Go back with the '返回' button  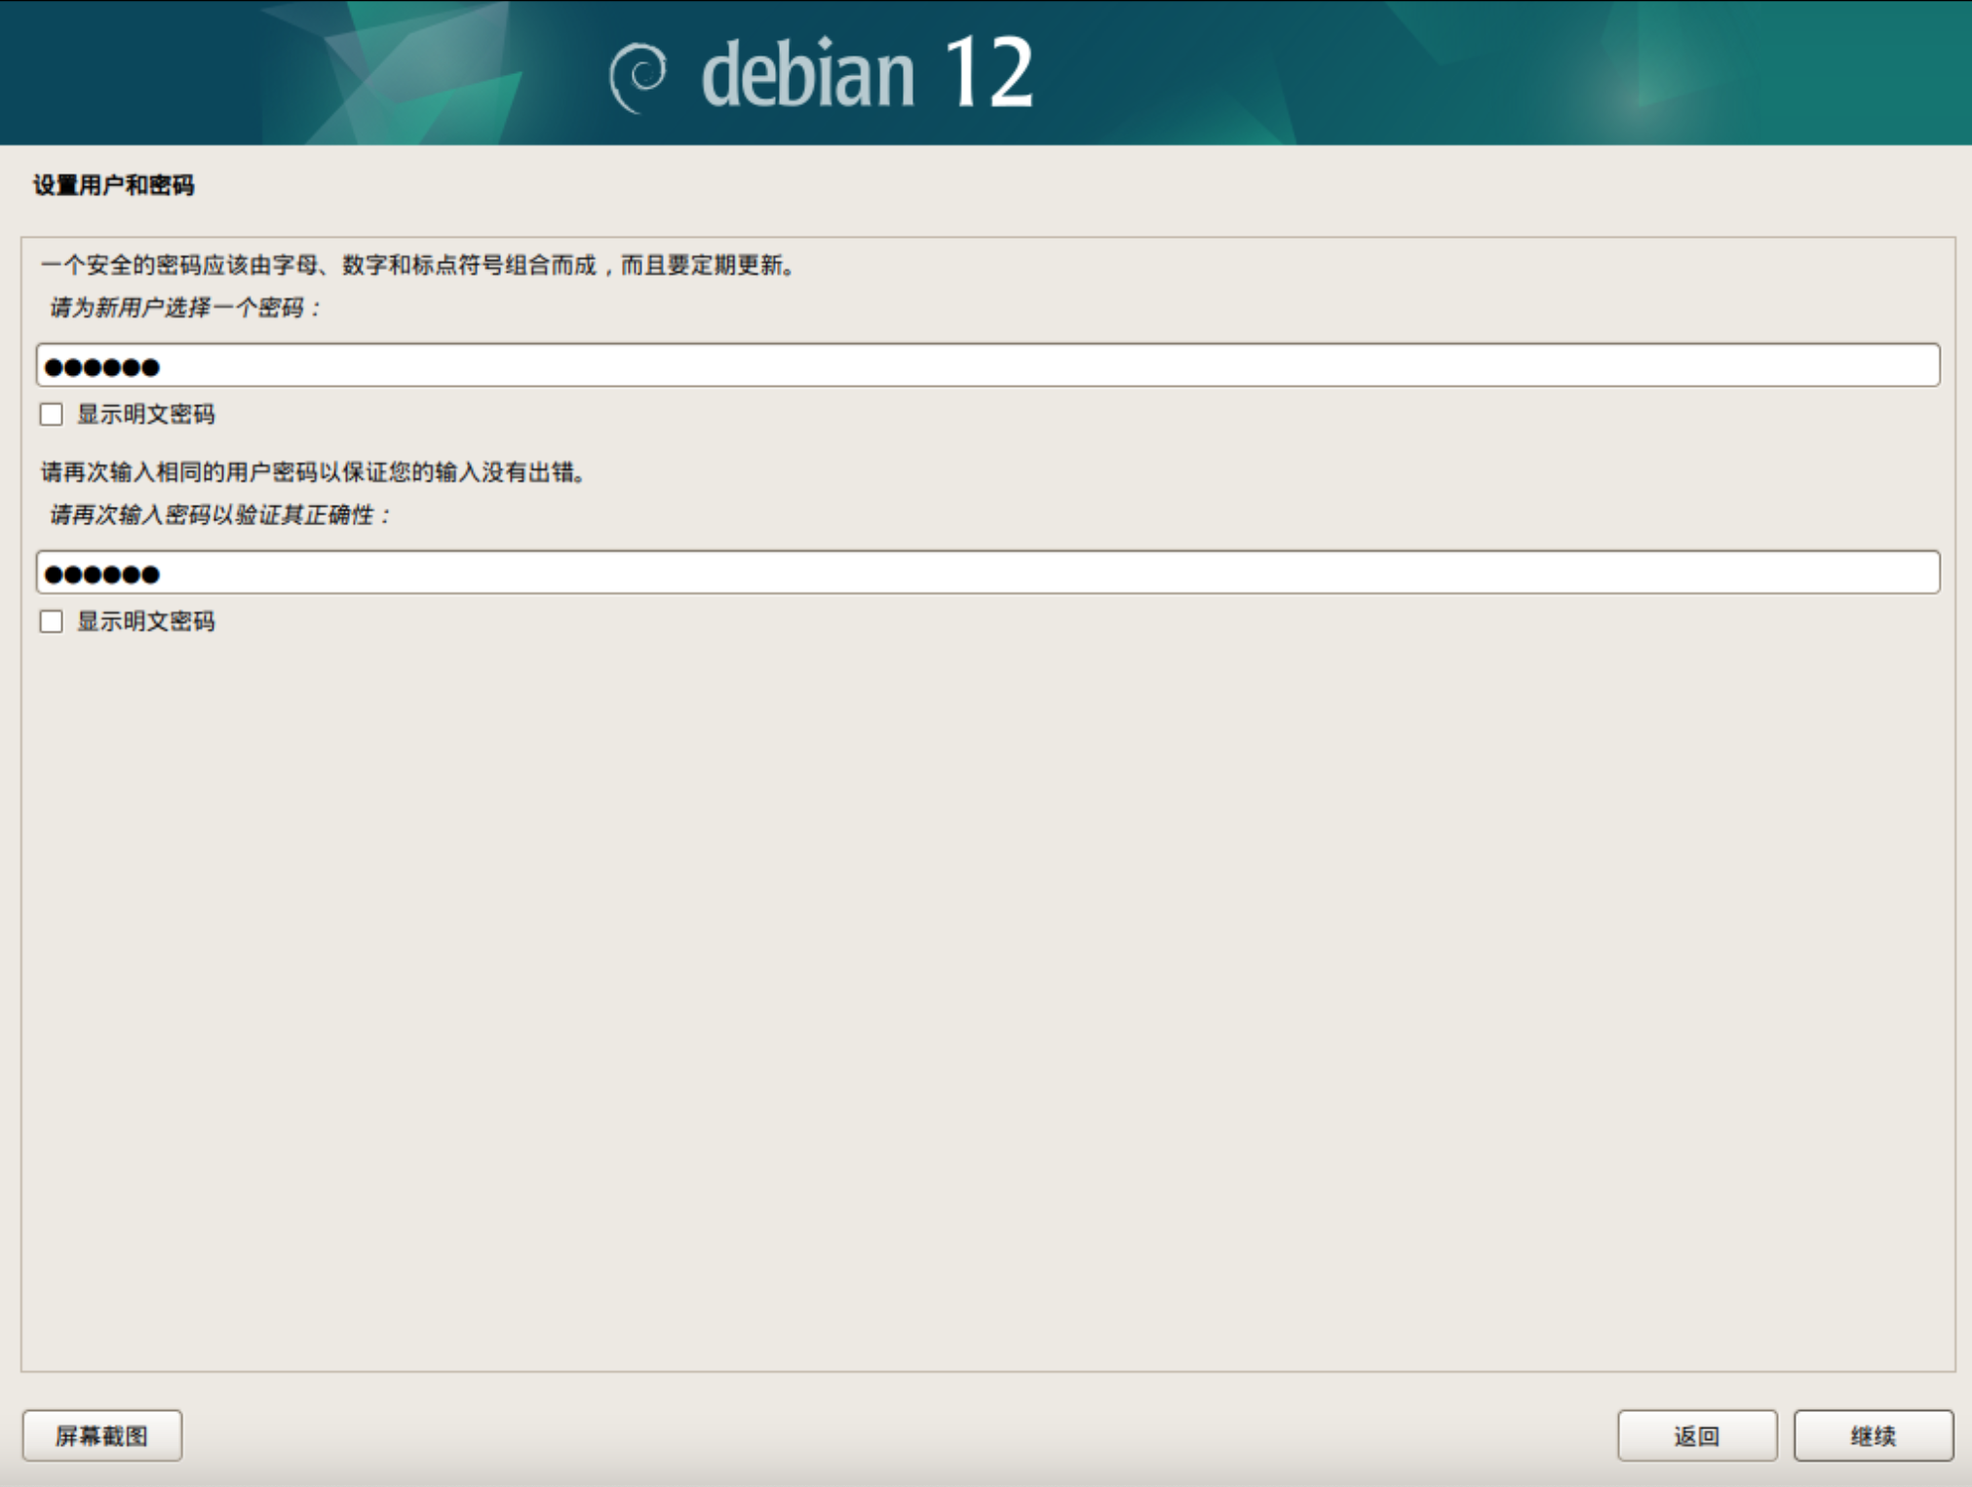click(1696, 1435)
